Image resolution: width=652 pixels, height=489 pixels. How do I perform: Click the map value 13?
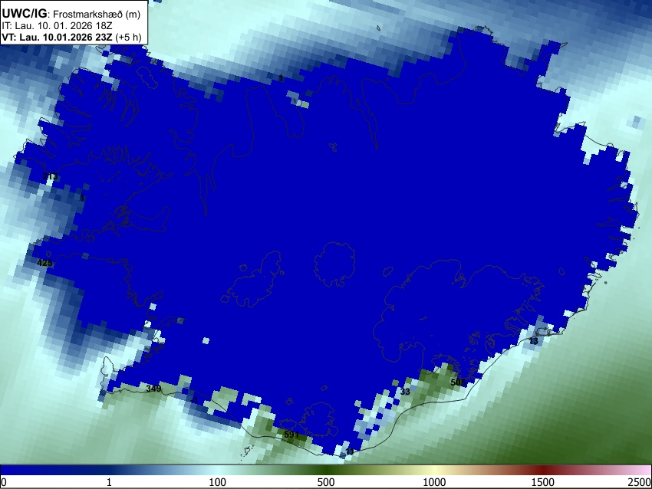[x=534, y=341]
